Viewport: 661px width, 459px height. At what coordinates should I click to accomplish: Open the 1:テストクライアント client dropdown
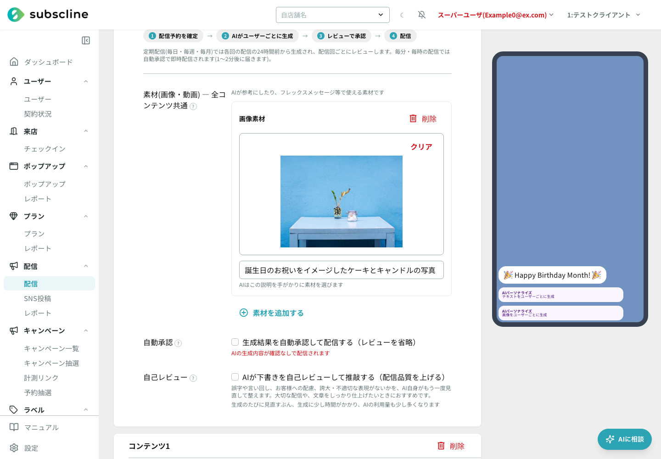[604, 15]
